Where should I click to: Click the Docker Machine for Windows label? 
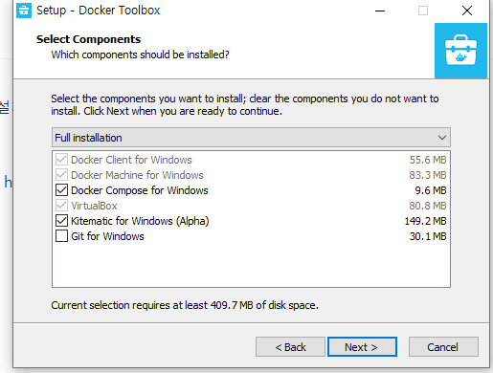[137, 175]
